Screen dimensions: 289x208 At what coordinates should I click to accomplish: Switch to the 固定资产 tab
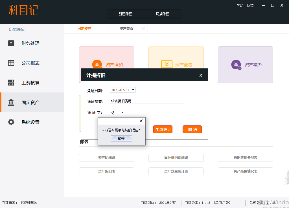84,28
